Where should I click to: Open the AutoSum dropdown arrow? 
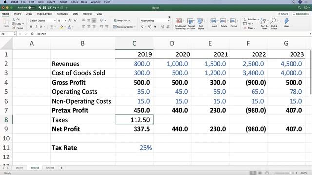(258, 19)
